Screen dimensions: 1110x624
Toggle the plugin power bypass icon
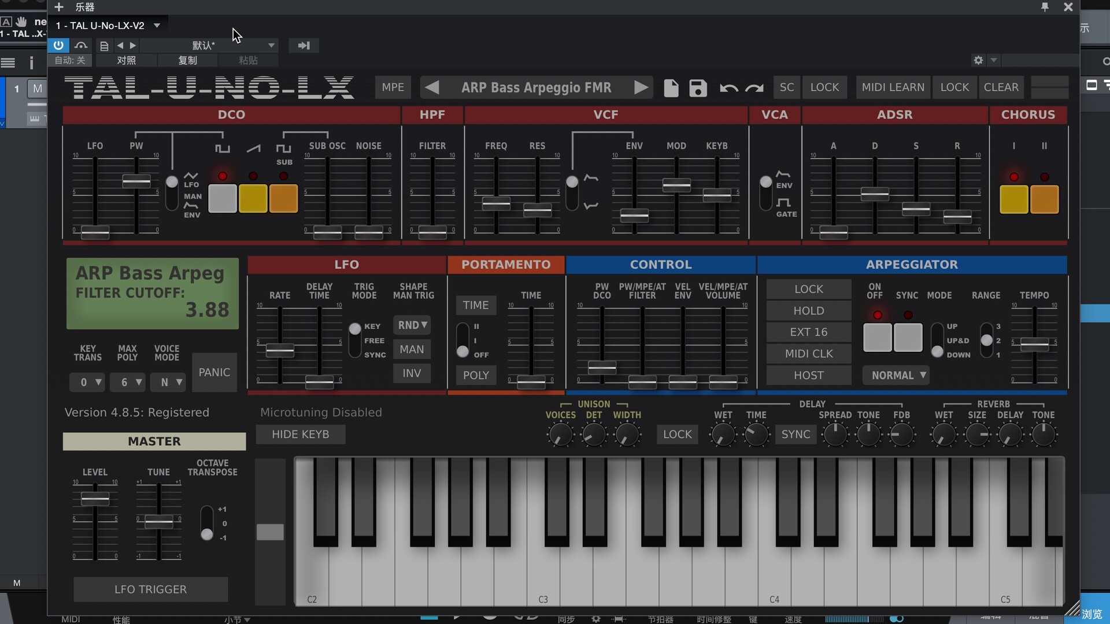coord(58,45)
